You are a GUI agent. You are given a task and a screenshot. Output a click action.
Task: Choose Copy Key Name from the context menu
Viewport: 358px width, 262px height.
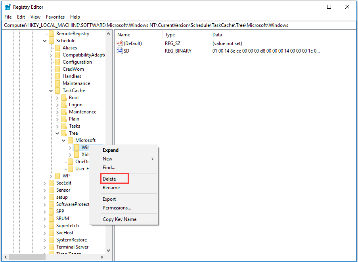tap(119, 219)
